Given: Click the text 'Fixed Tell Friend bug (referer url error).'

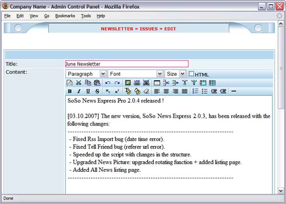Looking at the screenshot, I should tap(119, 147).
